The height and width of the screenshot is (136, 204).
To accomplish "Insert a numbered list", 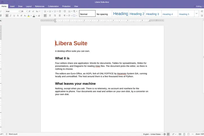I will coord(50,11).
